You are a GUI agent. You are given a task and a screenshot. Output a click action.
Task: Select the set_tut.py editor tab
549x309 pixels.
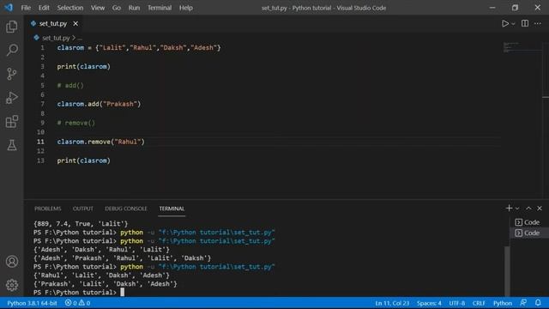coord(52,23)
